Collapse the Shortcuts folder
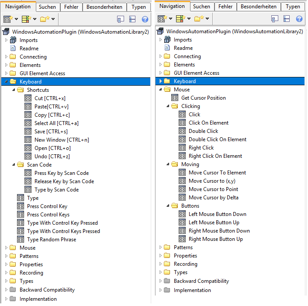Viewport: 308px width, 306px height. click(x=14, y=90)
